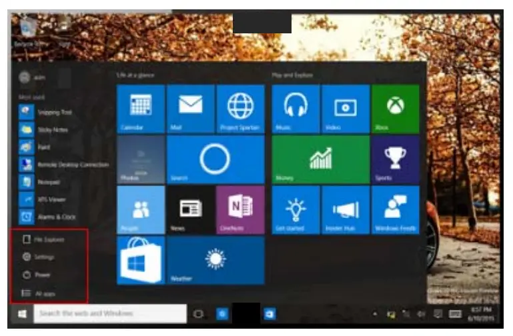Launch the Project Spartan browser tile

coord(240,109)
